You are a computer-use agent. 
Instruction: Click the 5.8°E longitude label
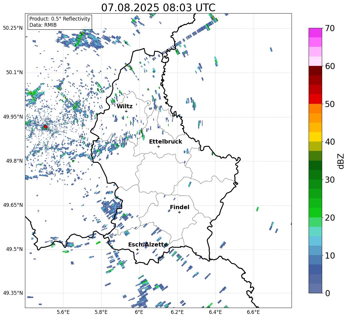(101, 312)
